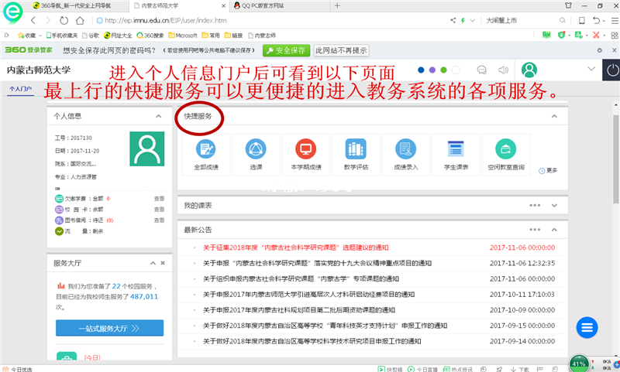Click the 一站式服务大厅 button
Screen dimensions: 620x372
pos(109,328)
